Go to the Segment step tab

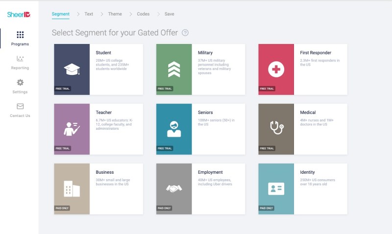[60, 14]
